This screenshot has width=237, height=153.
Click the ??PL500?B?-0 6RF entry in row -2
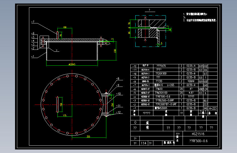point(166,104)
